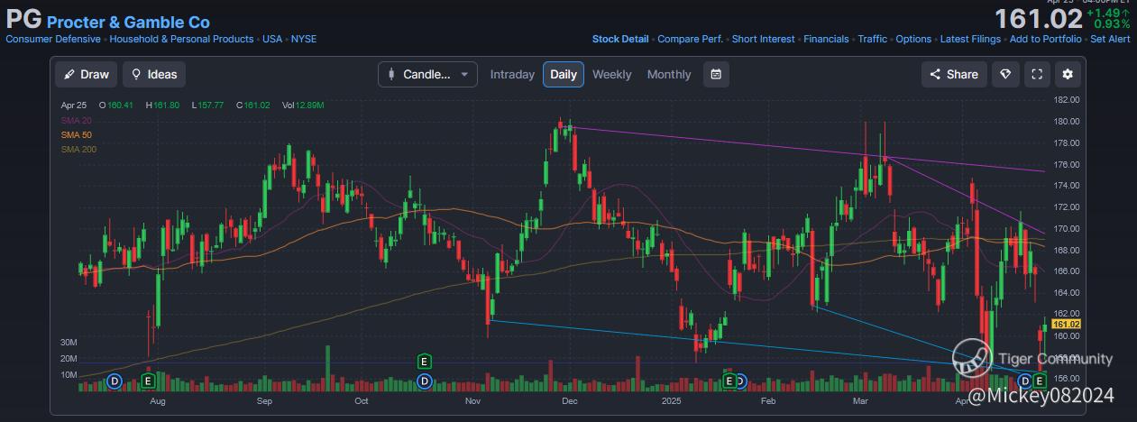Switch to Weekly timeframe
Image resolution: width=1137 pixels, height=422 pixels.
click(x=612, y=74)
